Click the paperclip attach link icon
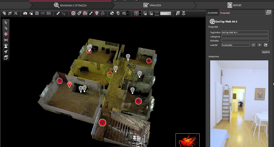Image resolution: width=274 pixels, height=147 pixels. [253, 45]
